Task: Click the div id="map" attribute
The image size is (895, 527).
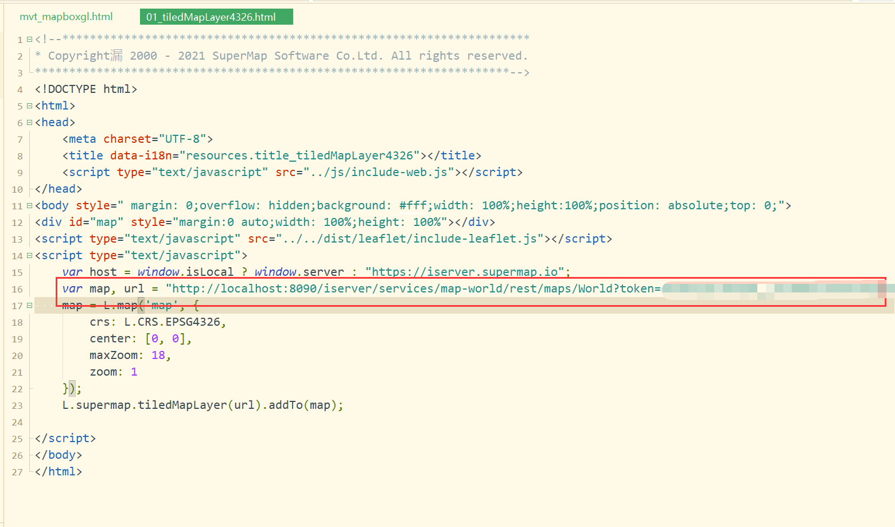Action: click(x=96, y=222)
